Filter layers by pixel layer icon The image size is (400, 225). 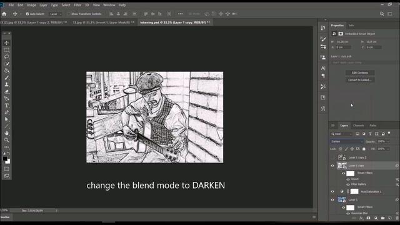click(357, 134)
